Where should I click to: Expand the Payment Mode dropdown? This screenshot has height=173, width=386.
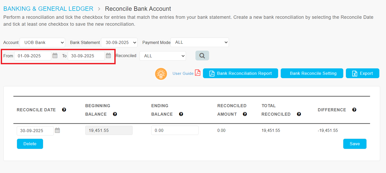point(200,42)
